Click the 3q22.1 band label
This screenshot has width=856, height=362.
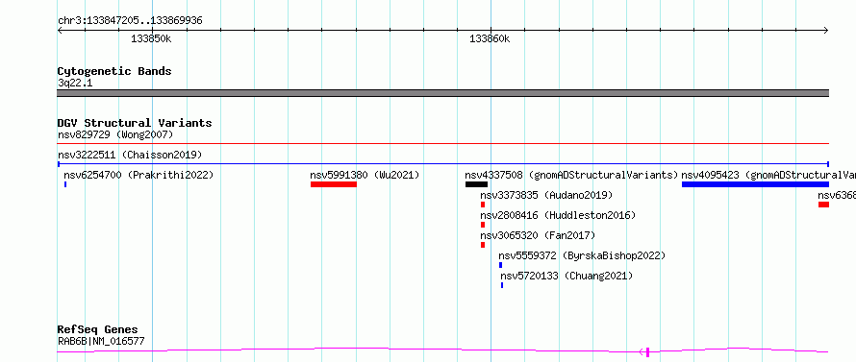[75, 83]
